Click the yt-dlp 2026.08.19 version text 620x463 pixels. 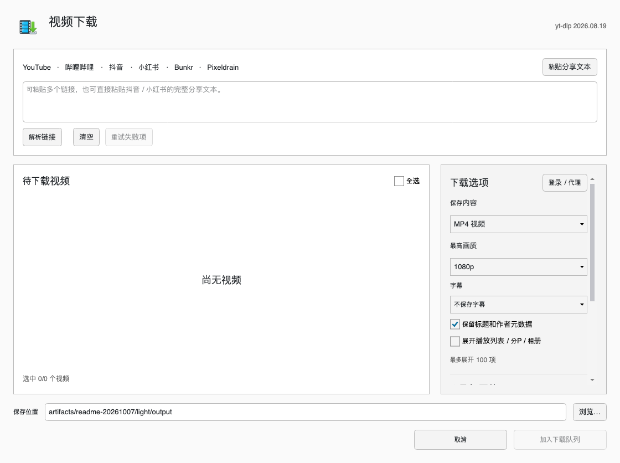pyautogui.click(x=581, y=25)
